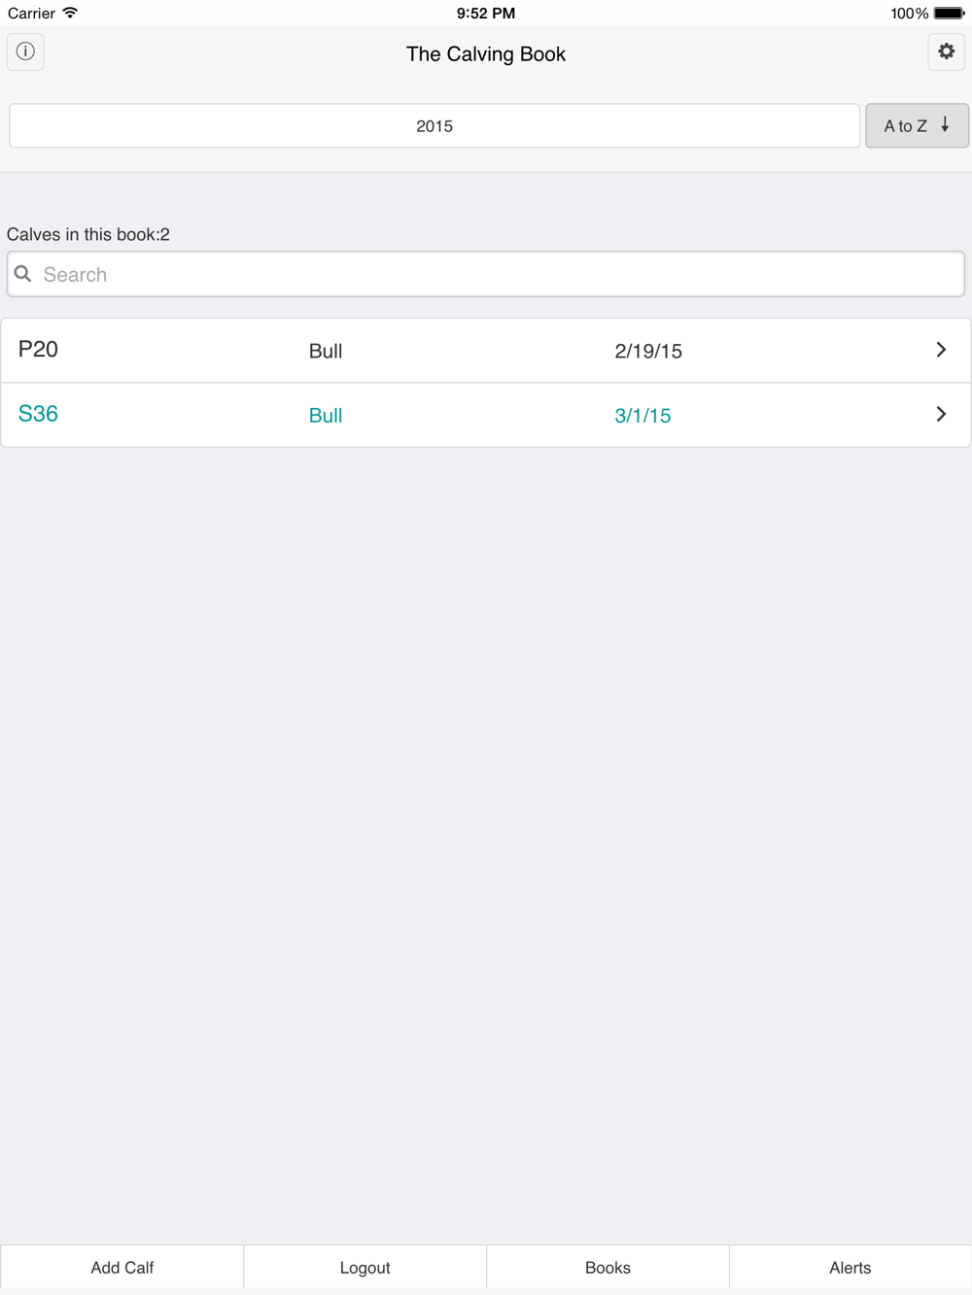The width and height of the screenshot is (972, 1295).
Task: Click Bull label in S36 row
Action: tap(326, 416)
